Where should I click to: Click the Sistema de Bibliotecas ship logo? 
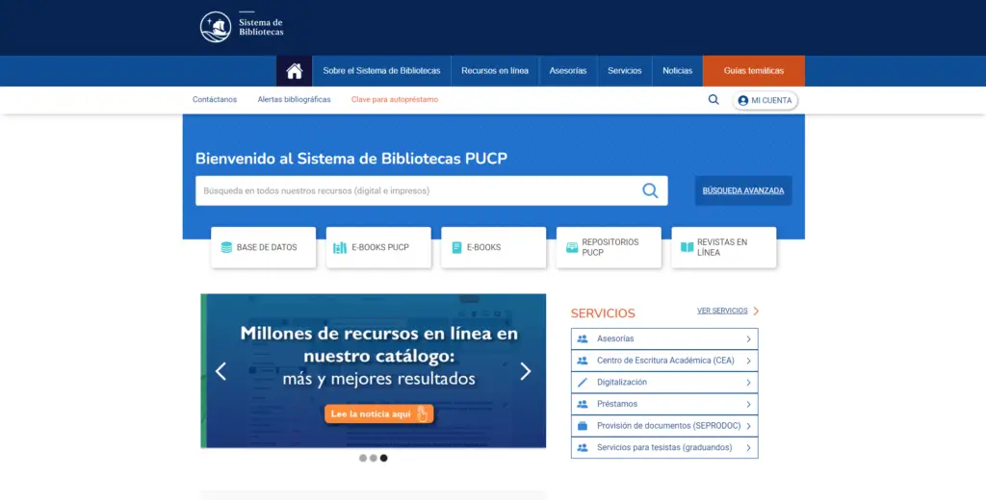click(216, 27)
